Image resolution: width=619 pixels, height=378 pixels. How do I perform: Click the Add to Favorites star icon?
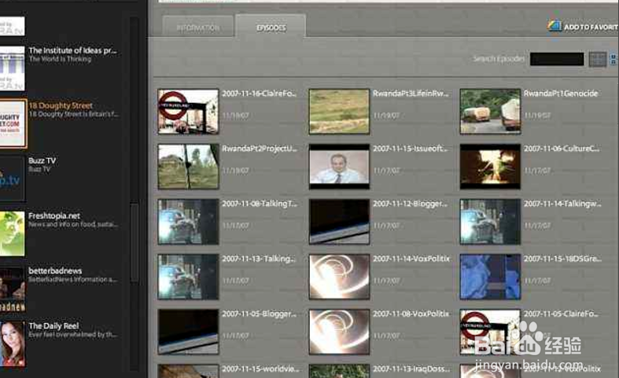tap(555, 26)
